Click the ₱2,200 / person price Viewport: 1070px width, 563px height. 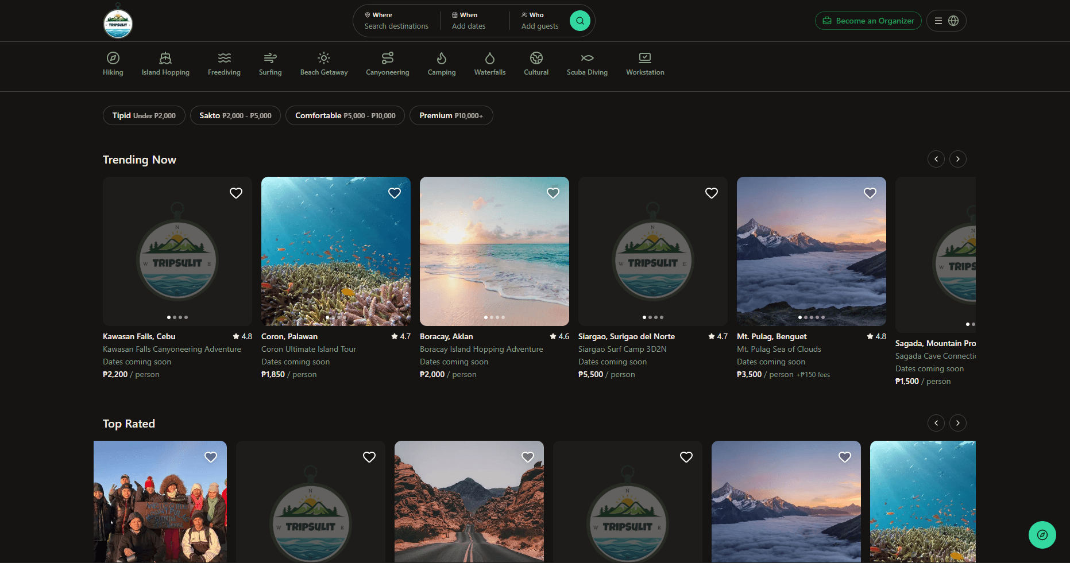(x=131, y=374)
